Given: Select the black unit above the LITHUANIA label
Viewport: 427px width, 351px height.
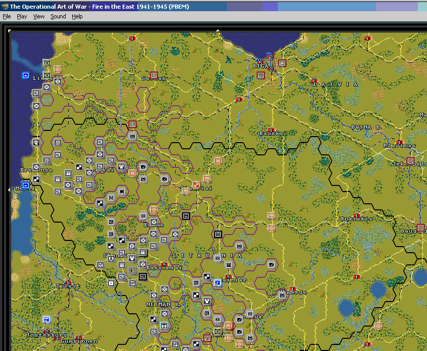Looking at the screenshot, I should coord(218,234).
